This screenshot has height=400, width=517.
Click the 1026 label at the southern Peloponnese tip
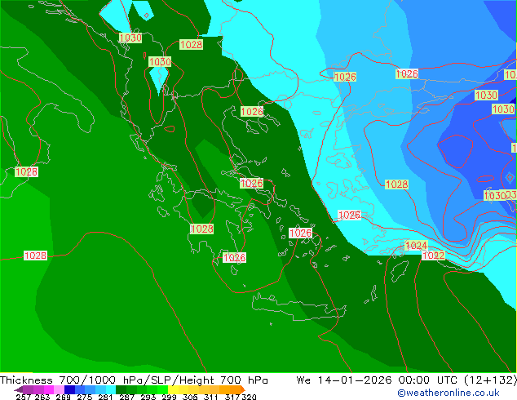[234, 257]
